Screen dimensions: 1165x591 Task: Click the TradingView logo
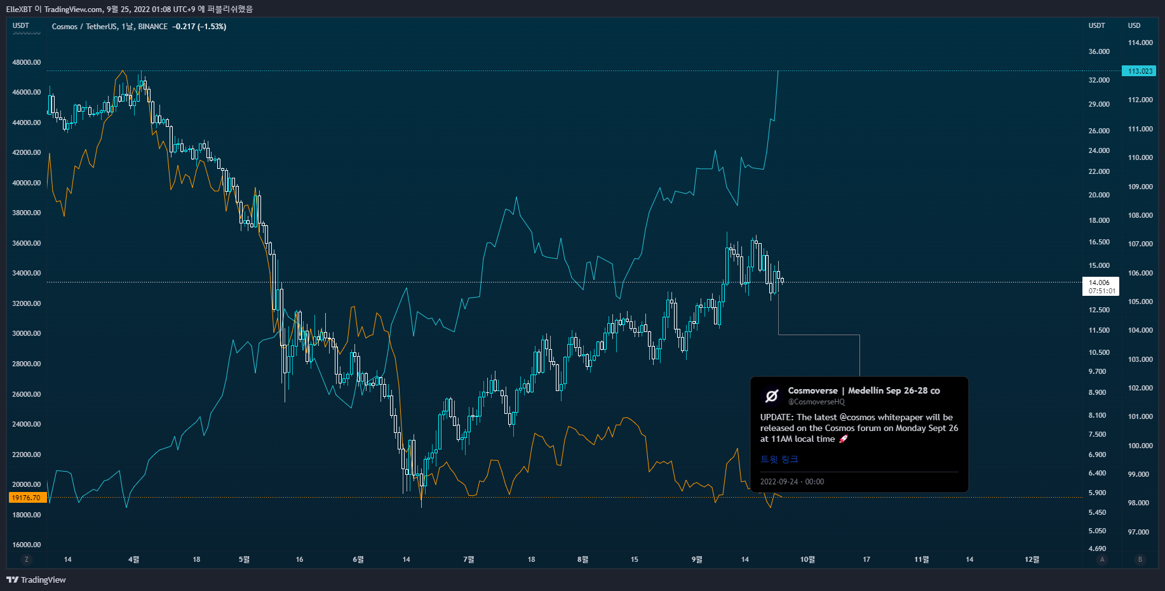36,580
